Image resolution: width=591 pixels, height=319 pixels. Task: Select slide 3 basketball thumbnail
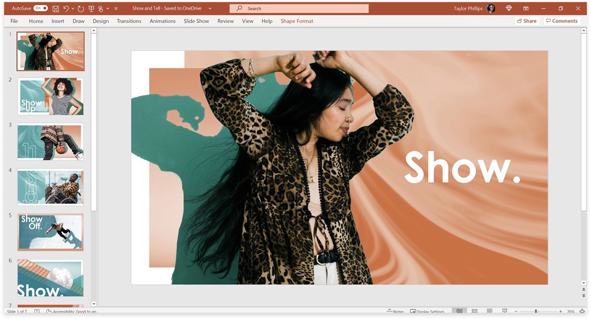(50, 142)
